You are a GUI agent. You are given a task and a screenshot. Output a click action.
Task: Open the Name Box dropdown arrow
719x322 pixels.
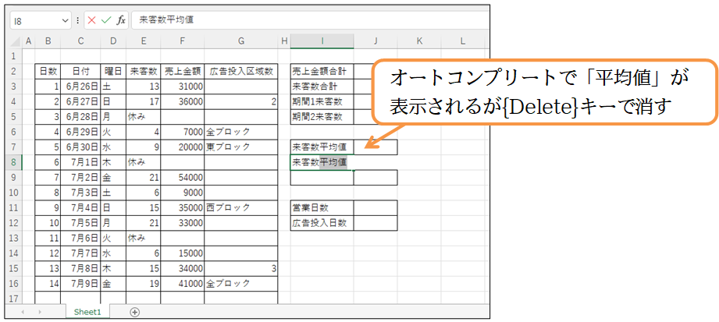click(x=64, y=20)
